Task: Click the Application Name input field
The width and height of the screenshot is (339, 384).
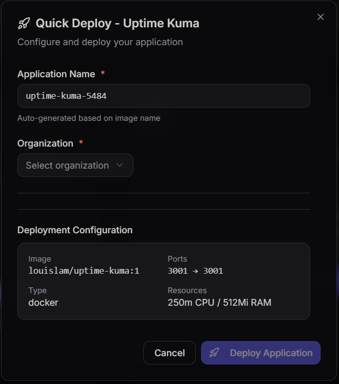Action: pyautogui.click(x=164, y=96)
